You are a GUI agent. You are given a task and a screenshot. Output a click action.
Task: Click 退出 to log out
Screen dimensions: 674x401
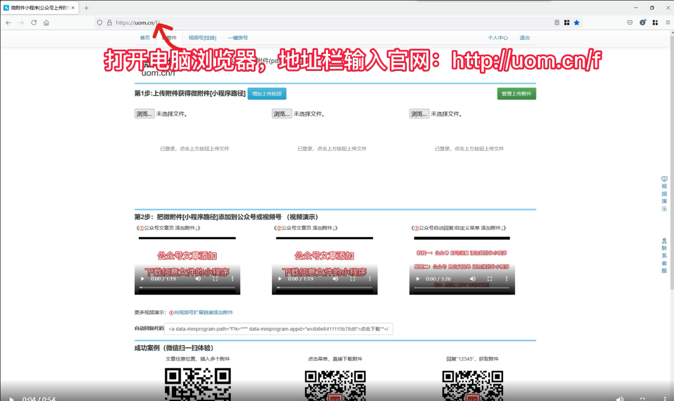tap(525, 38)
